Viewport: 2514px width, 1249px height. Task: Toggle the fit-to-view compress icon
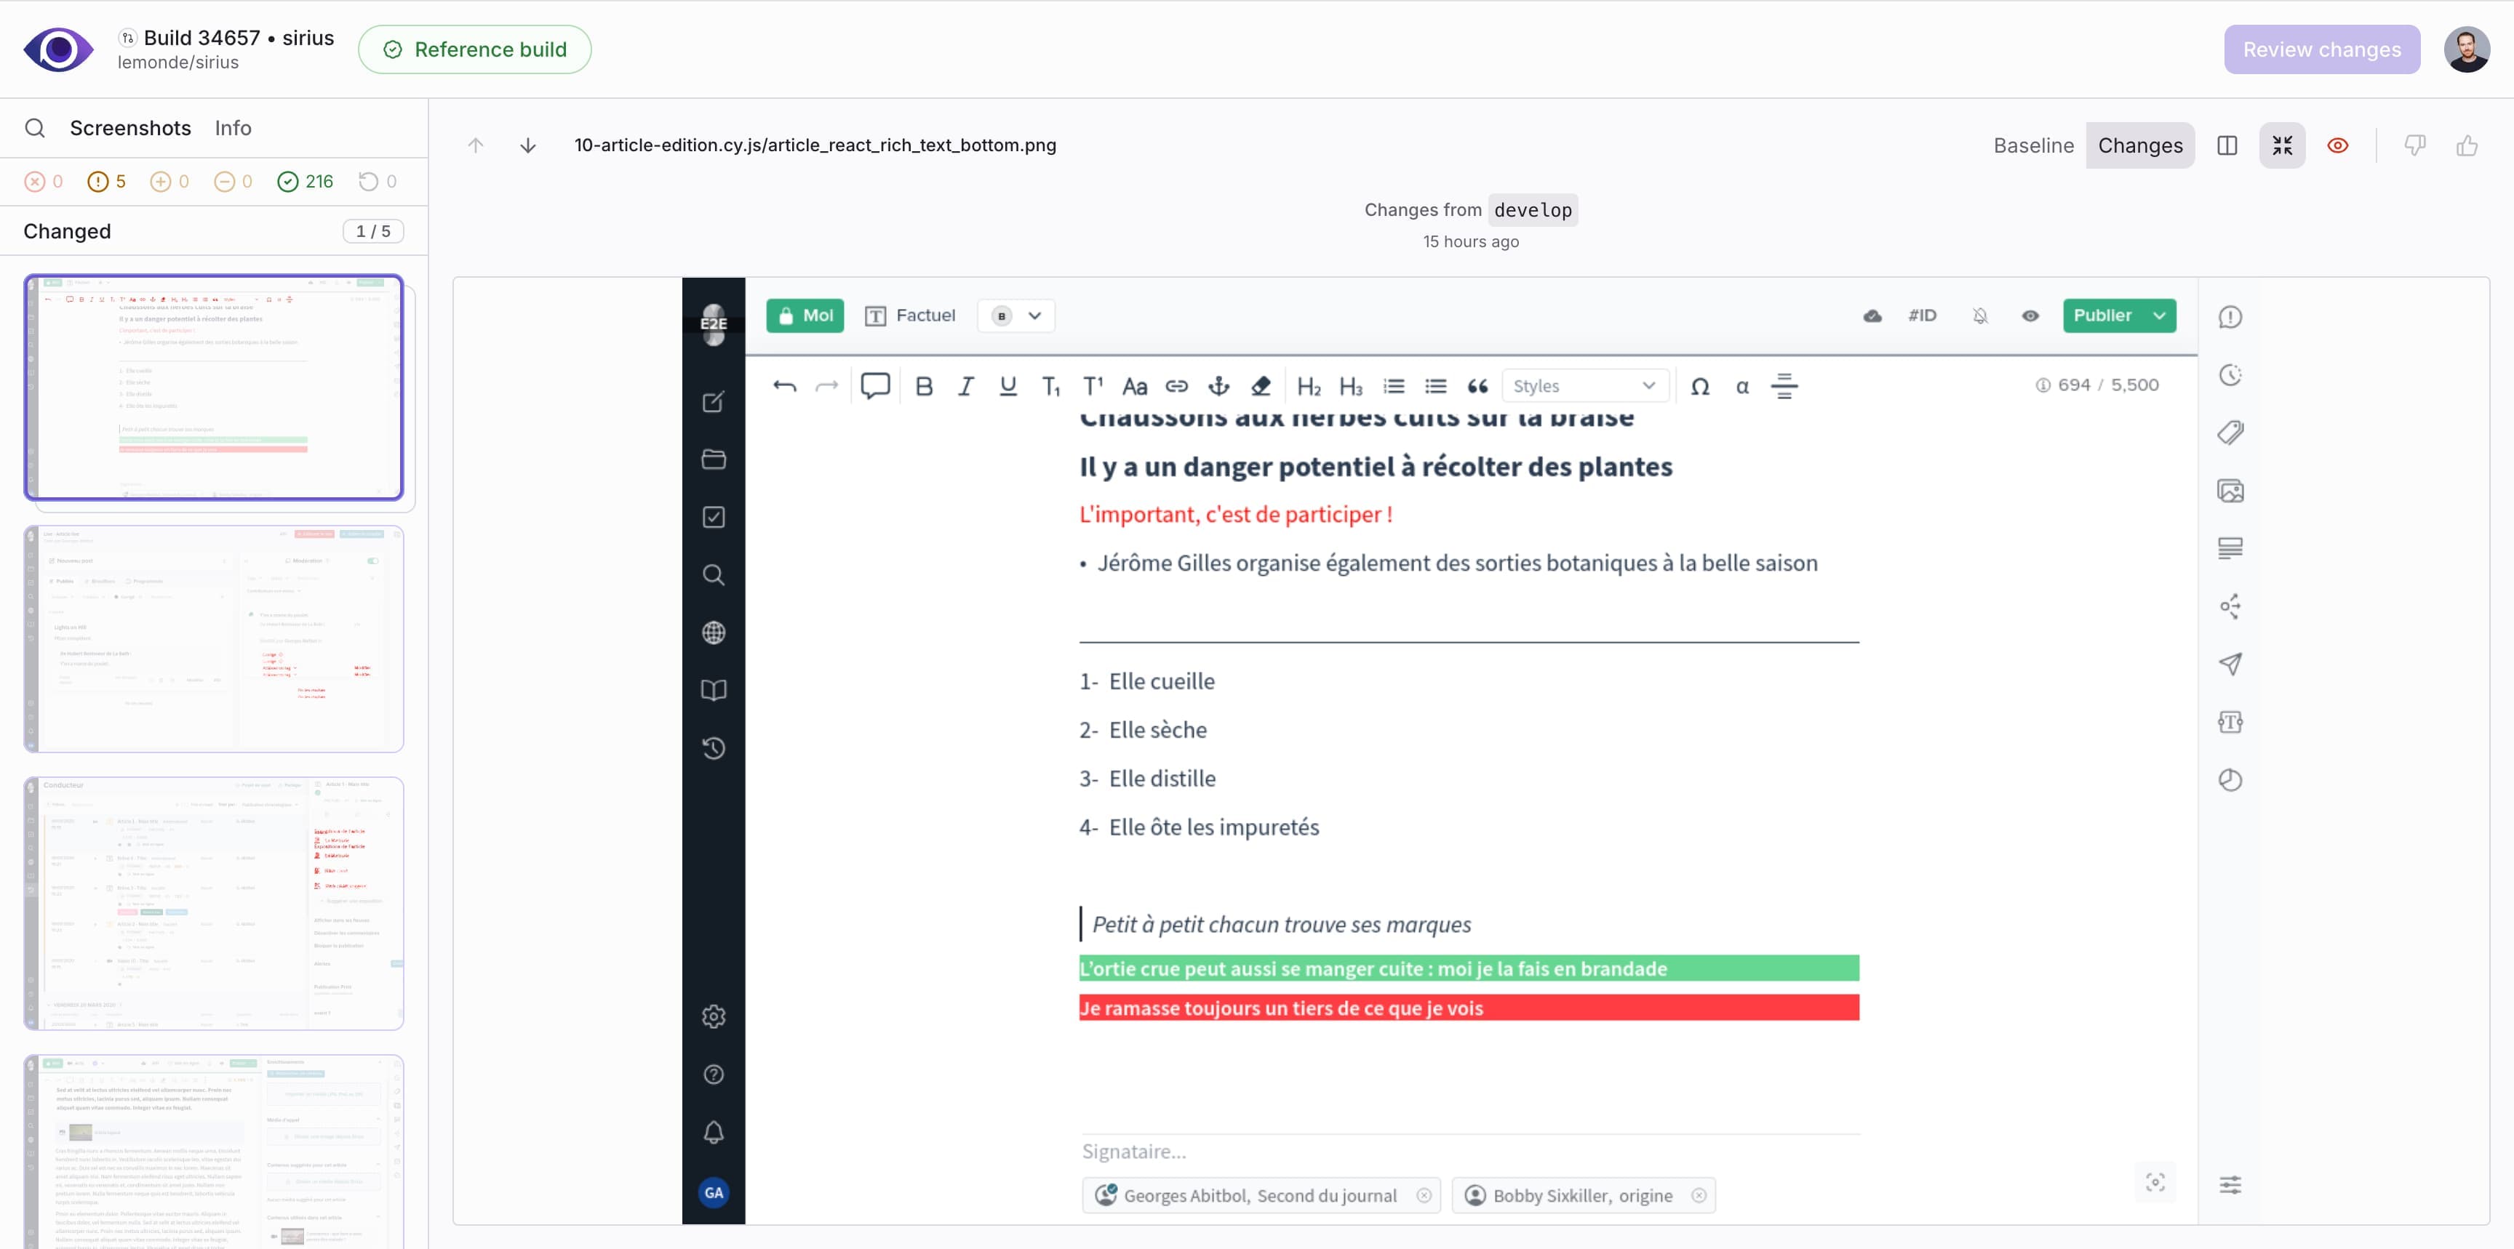click(x=2282, y=145)
